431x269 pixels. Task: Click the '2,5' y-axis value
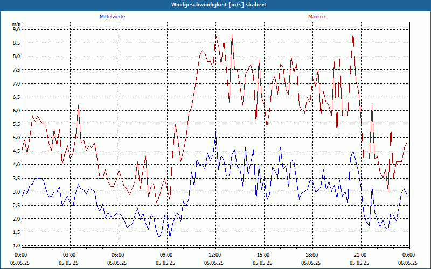[16, 206]
